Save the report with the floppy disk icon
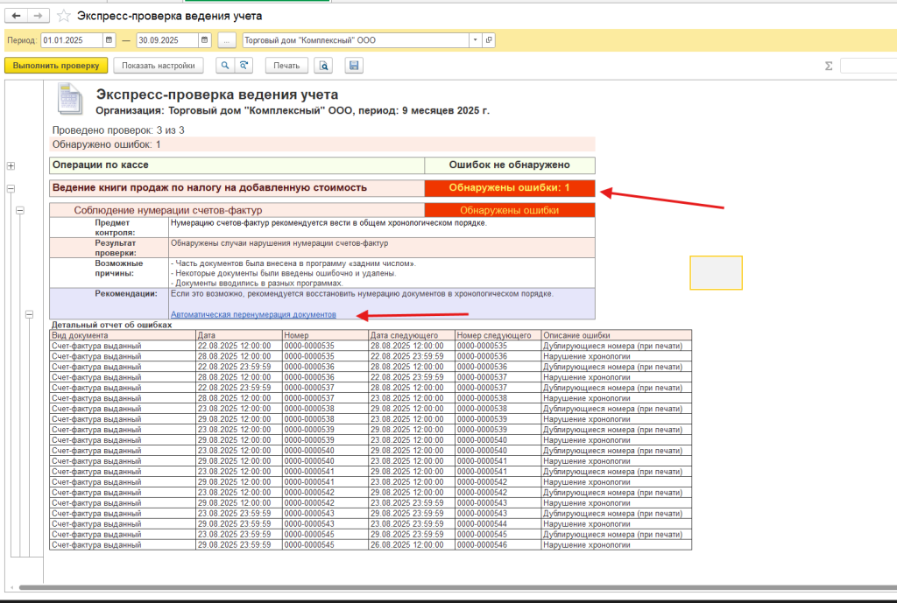Screen dimensions: 897x603 click(354, 66)
